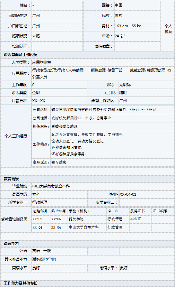The height and width of the screenshot is (287, 175).
Task: Select the 无职称 title value
Action: click(x=125, y=85)
